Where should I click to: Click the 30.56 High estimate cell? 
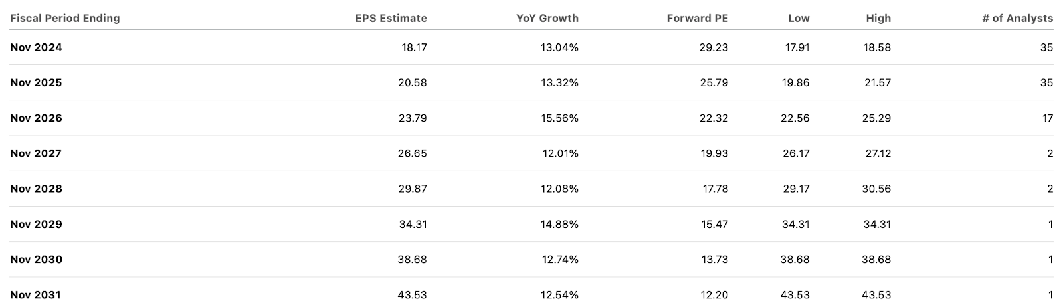[x=876, y=189]
